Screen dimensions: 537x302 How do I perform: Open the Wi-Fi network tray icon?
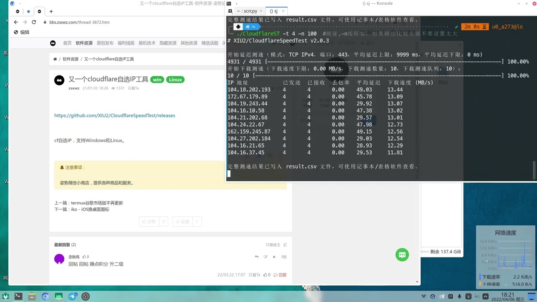pyautogui.click(x=469, y=297)
